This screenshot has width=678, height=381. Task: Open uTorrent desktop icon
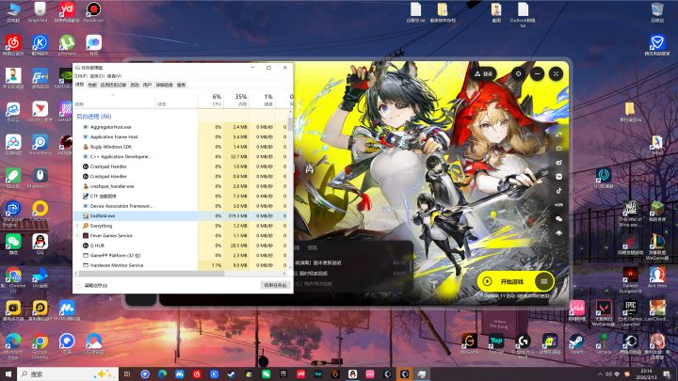[x=67, y=45]
